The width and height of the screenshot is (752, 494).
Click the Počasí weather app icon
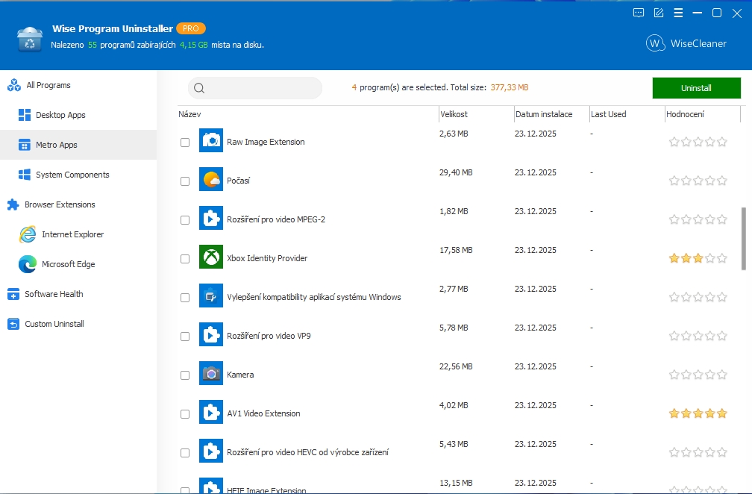pyautogui.click(x=211, y=180)
